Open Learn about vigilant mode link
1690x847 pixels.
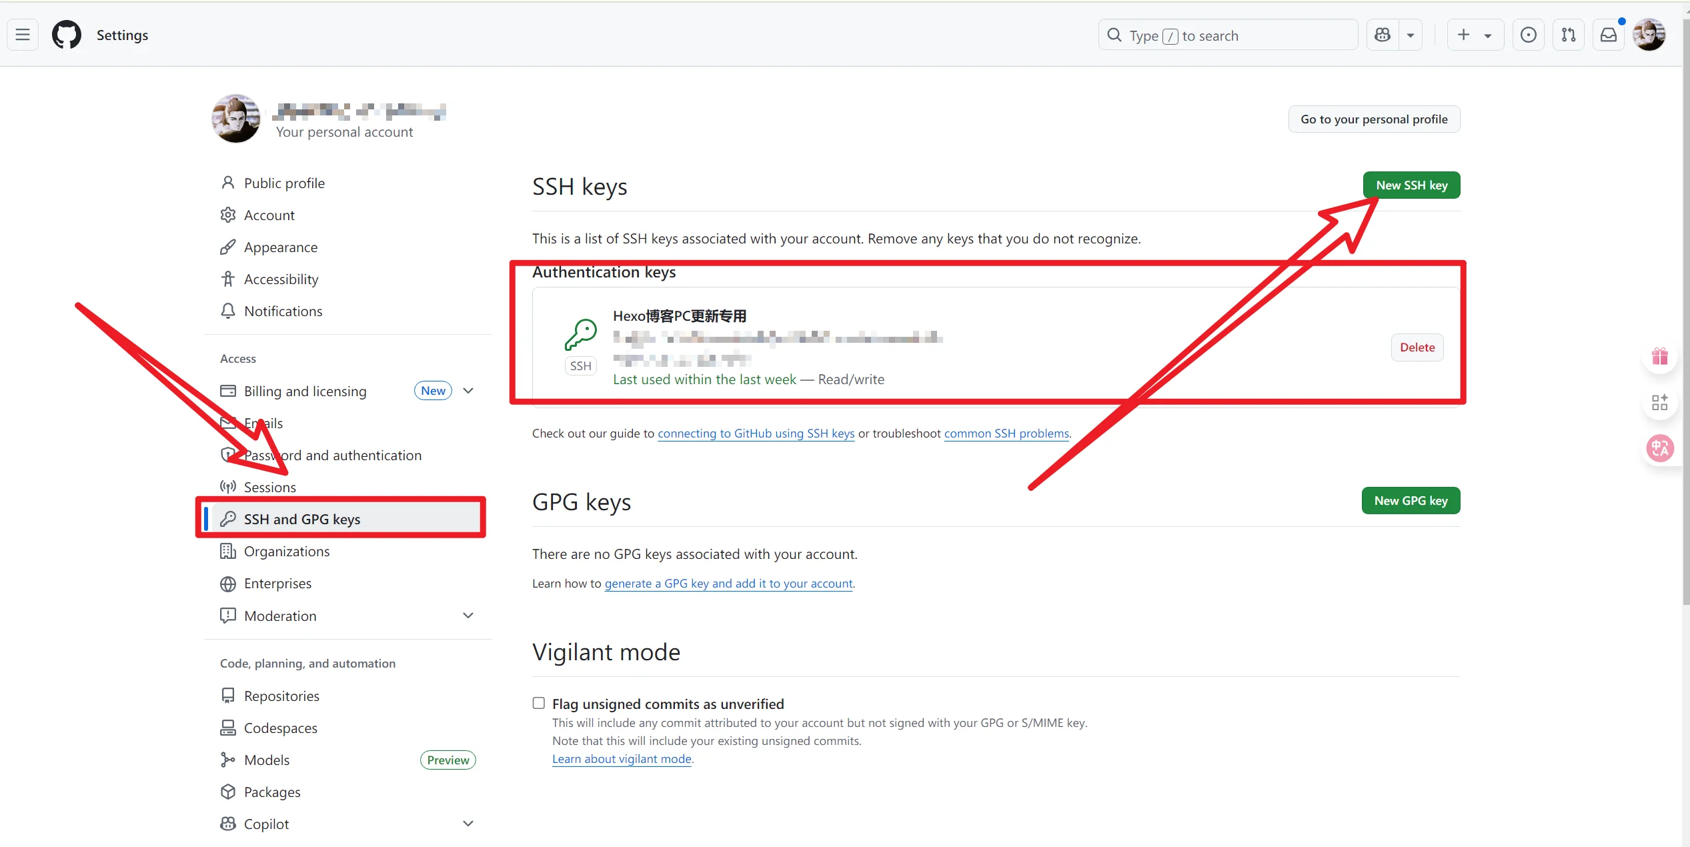point(622,759)
